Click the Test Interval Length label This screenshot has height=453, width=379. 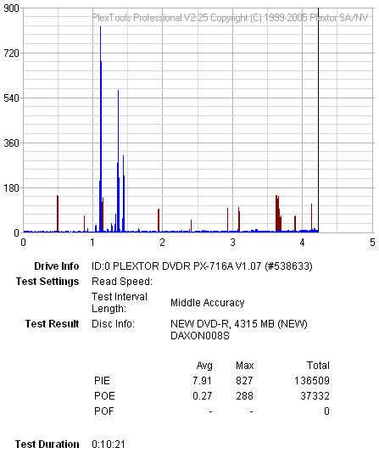(120, 303)
